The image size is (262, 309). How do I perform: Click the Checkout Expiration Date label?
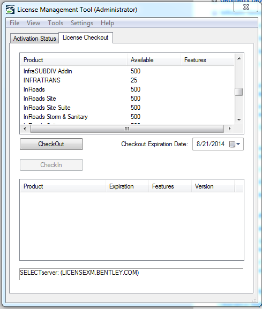coord(154,144)
